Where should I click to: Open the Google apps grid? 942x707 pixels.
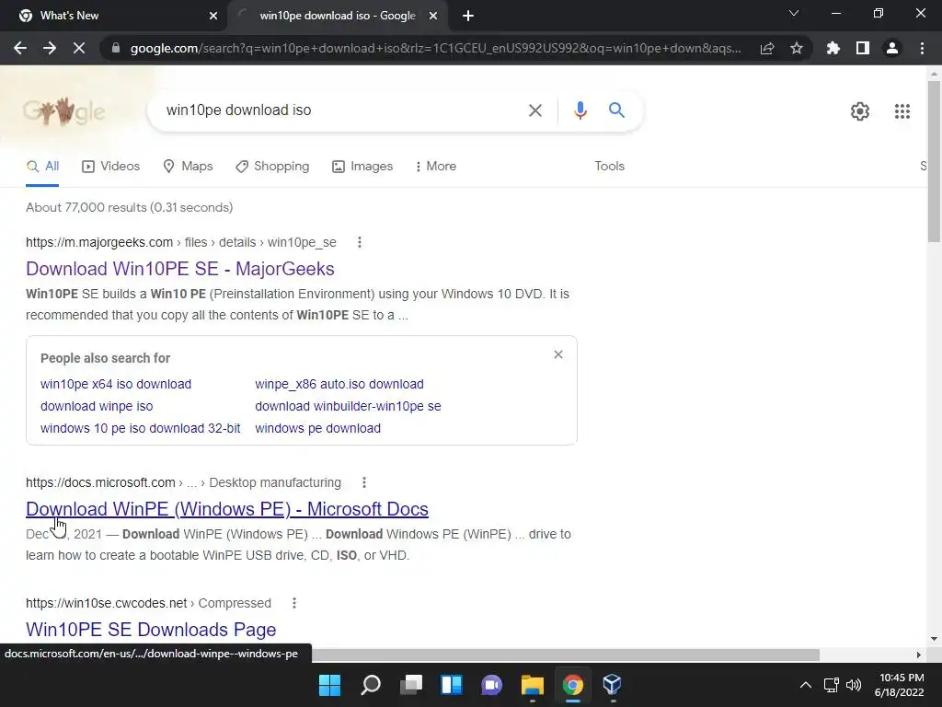pyautogui.click(x=902, y=111)
